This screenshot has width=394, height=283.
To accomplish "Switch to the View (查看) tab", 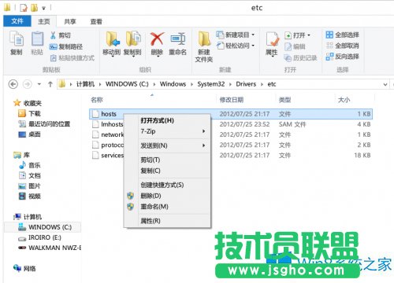I will coord(96,21).
